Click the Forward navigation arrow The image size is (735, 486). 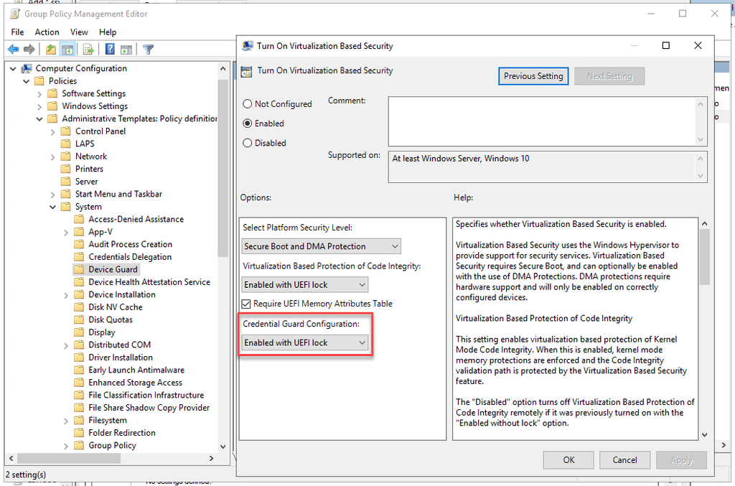pos(29,49)
